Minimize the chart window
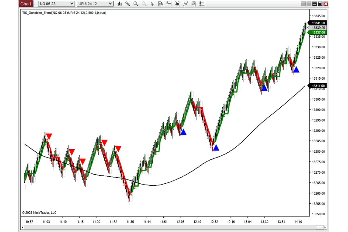The height and width of the screenshot is (232, 348). (314, 4)
